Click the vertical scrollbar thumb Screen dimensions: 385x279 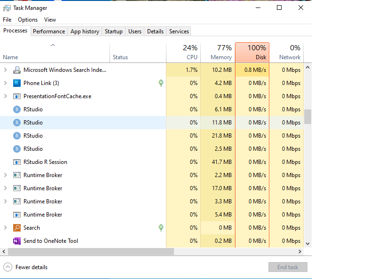point(307,117)
